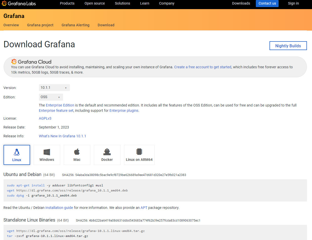Follow Create a free account link

coord(203,67)
